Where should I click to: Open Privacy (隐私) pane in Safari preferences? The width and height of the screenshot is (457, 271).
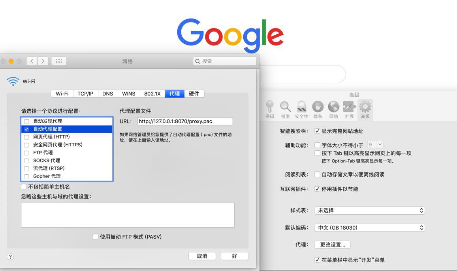click(x=318, y=110)
